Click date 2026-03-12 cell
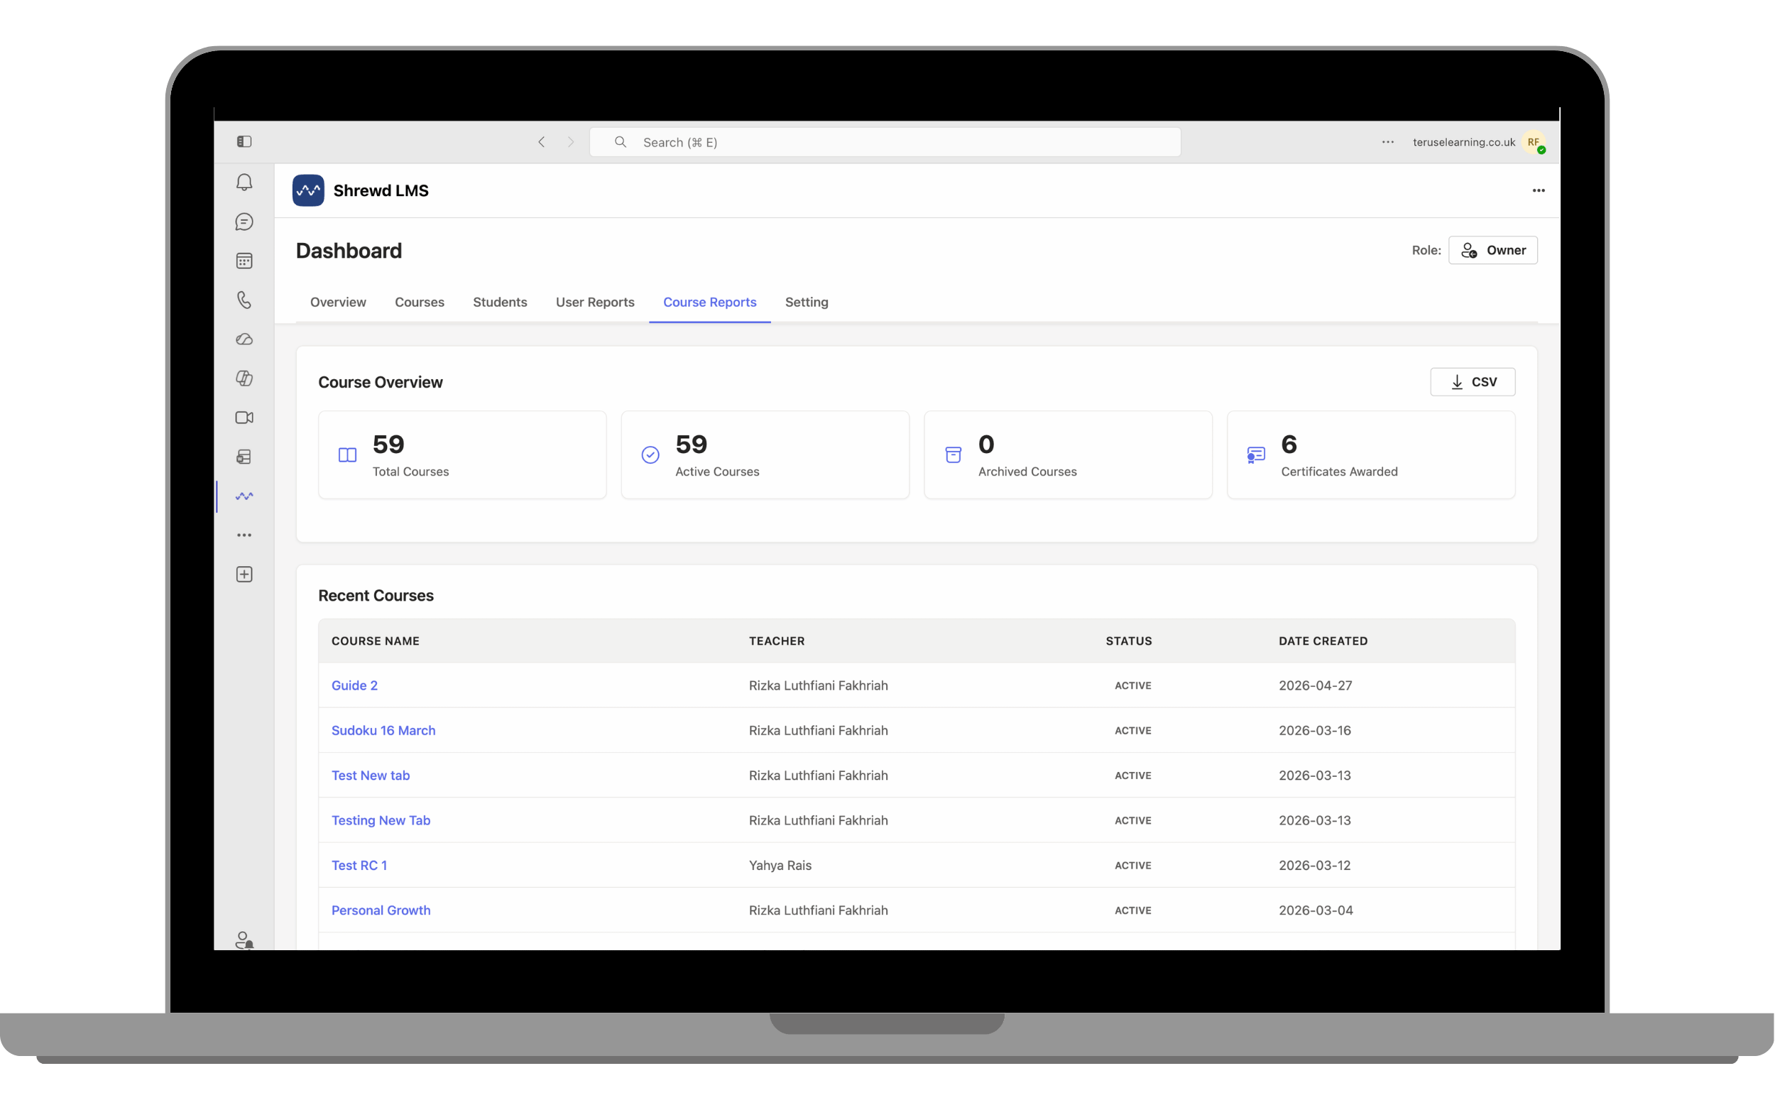Screen dimensions: 1775x1110 coord(1314,865)
